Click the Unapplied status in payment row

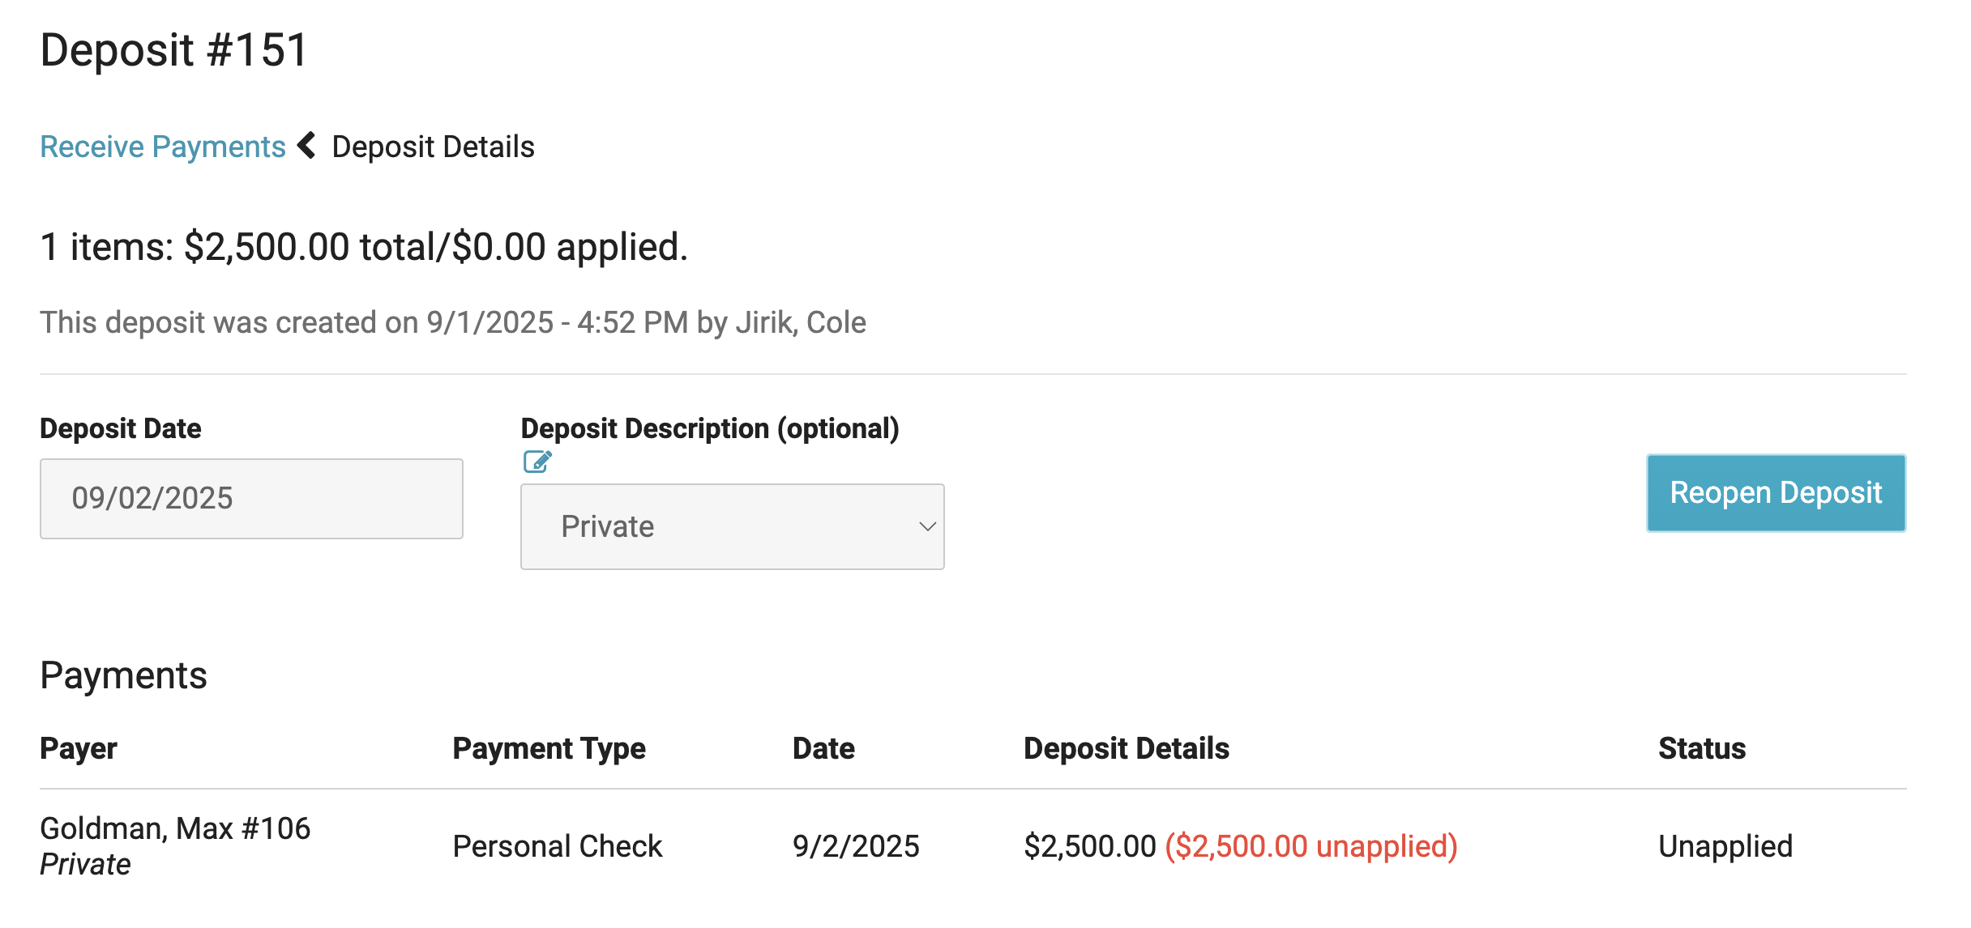click(1725, 846)
